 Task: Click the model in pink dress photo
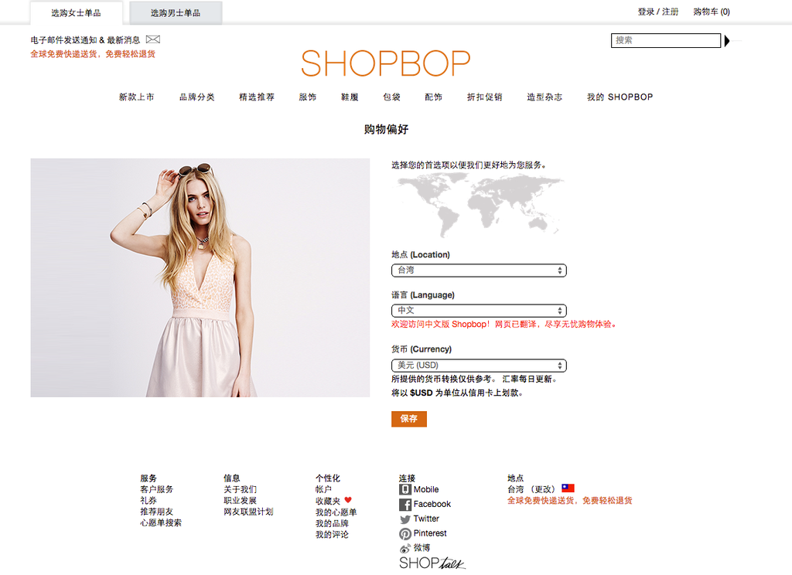pyautogui.click(x=200, y=277)
